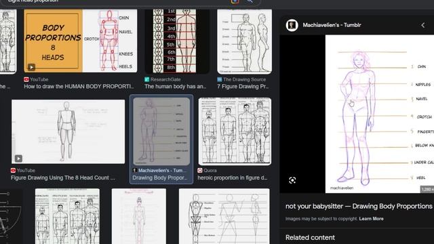This screenshot has height=244, width=434.
Task: Open 'Figure Drawing Using The 8 Head Count' link
Action: pyautogui.click(x=63, y=178)
